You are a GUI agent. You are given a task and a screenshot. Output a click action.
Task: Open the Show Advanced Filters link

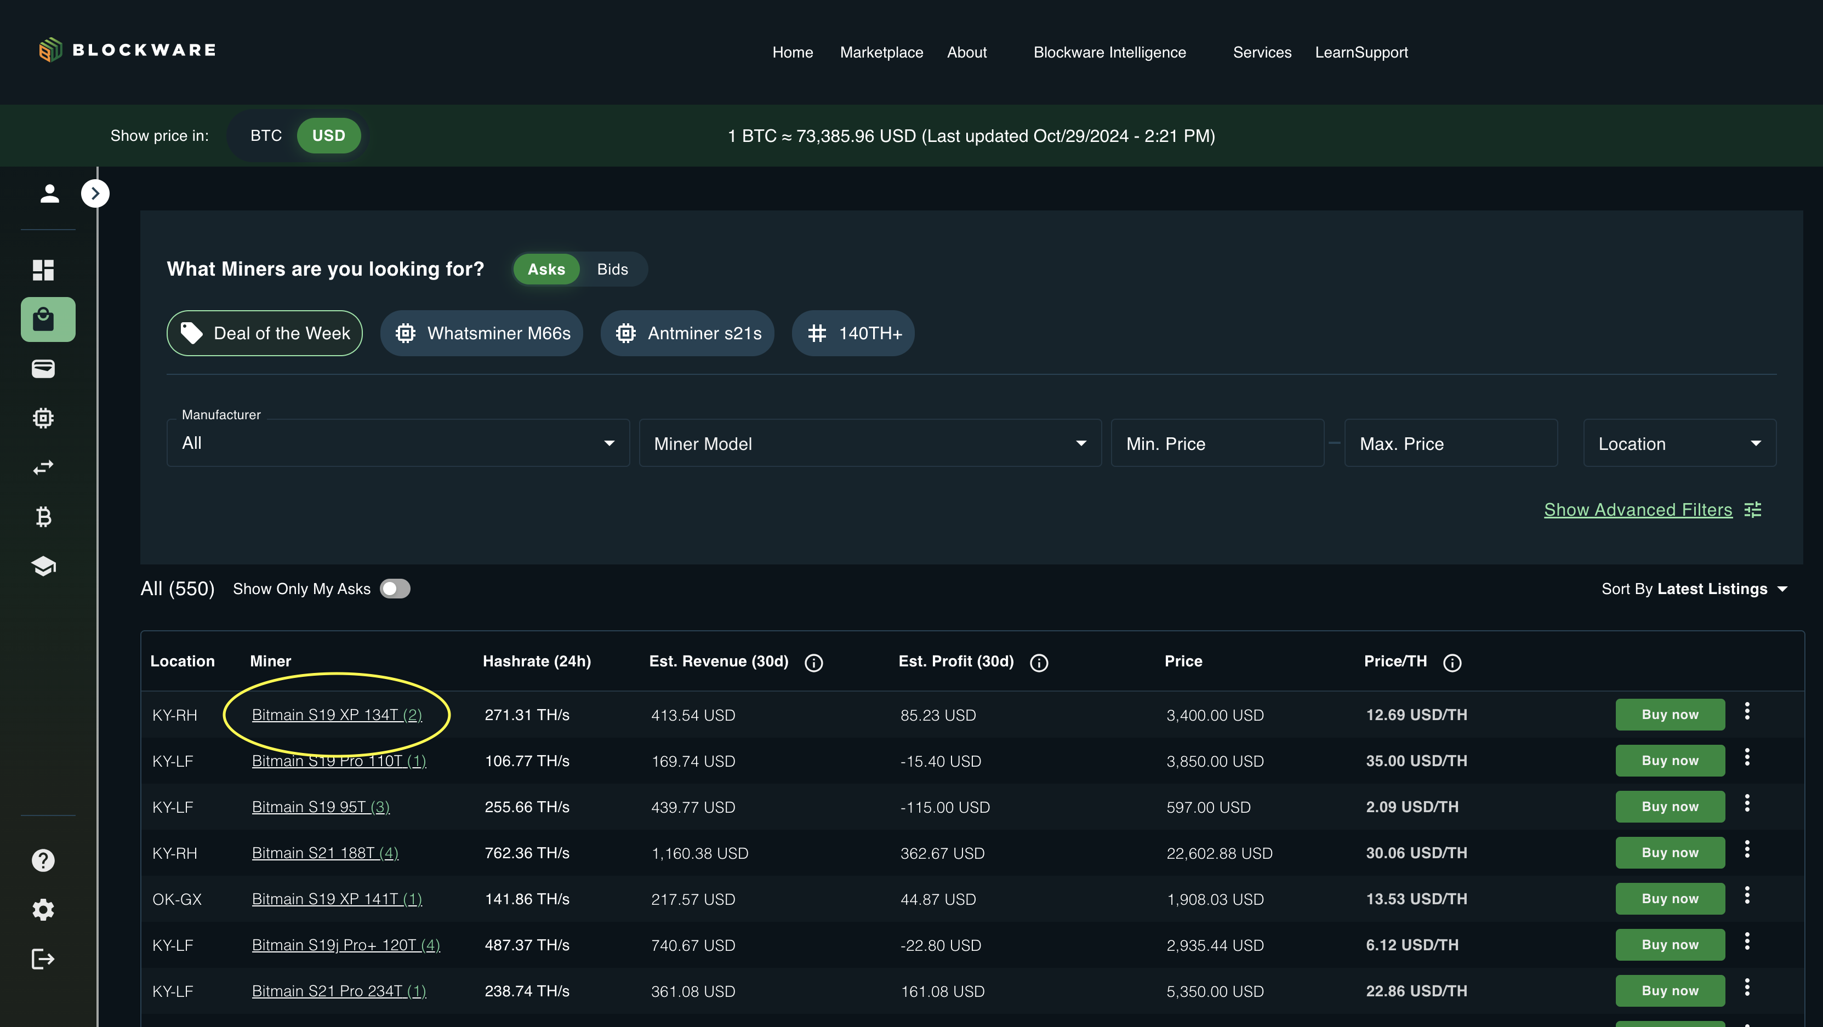[1638, 510]
